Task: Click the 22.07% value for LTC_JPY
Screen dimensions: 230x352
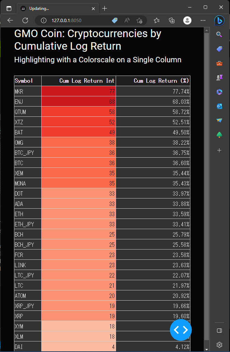Action: pos(153,275)
